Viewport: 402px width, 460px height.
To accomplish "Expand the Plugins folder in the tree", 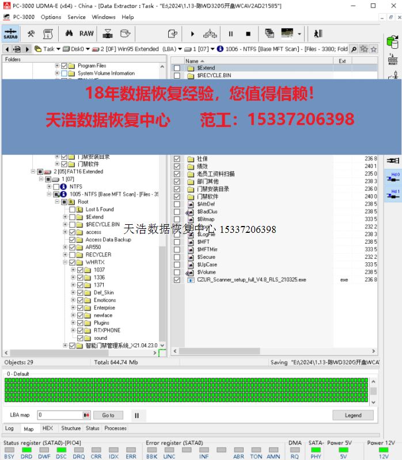I will click(73, 323).
